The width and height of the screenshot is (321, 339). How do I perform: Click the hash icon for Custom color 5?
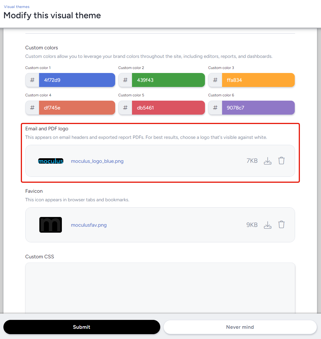pos(125,108)
